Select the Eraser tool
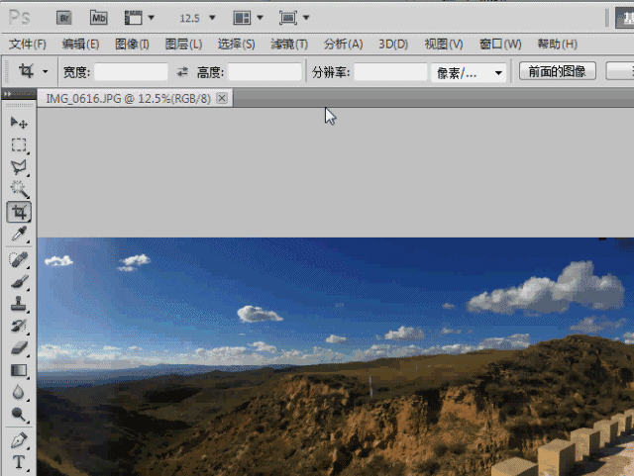This screenshot has width=634, height=476. point(19,348)
